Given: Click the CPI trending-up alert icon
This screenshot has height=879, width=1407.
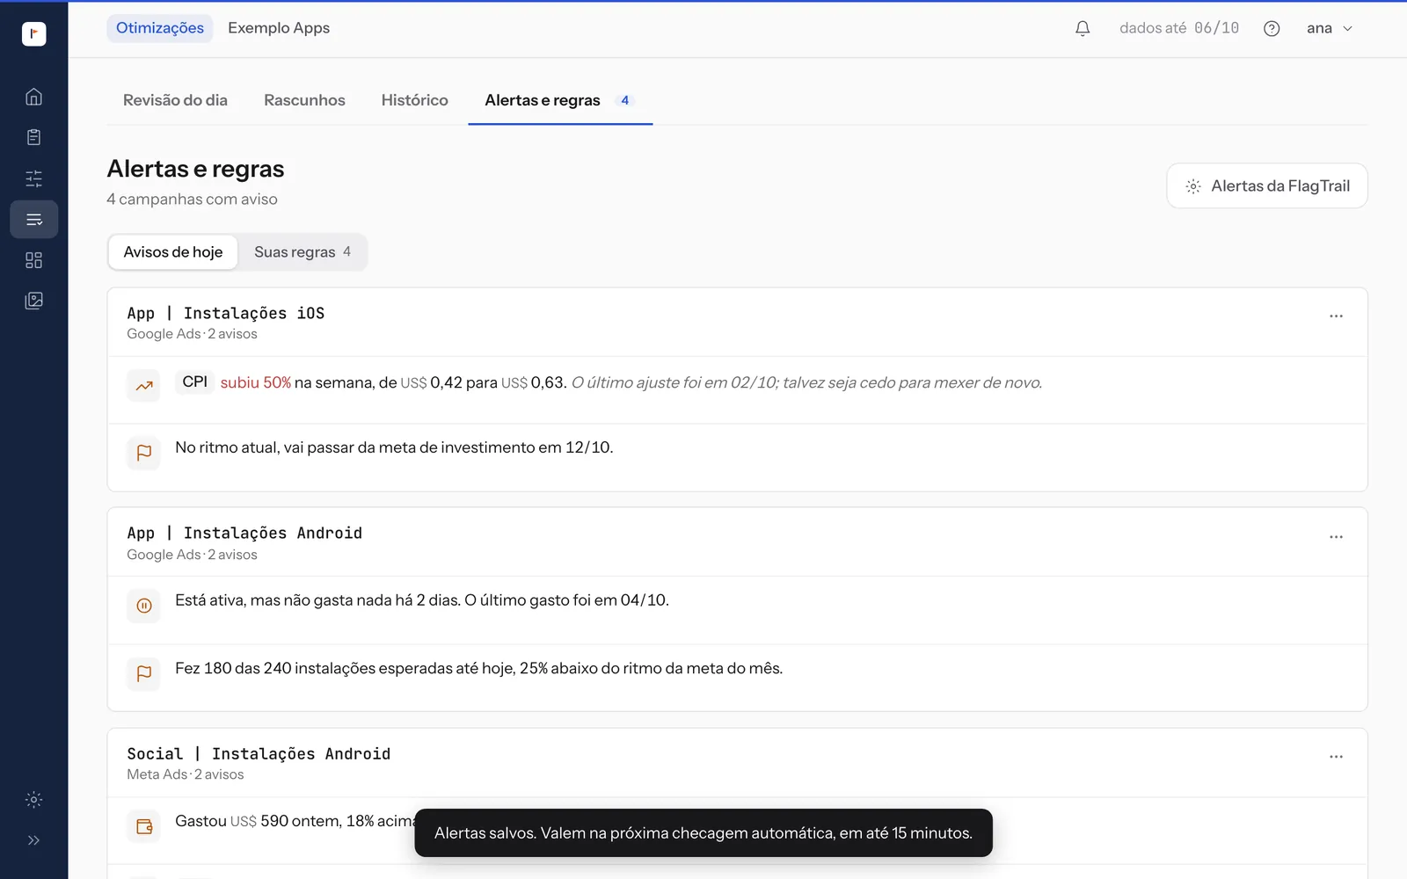Looking at the screenshot, I should (144, 385).
